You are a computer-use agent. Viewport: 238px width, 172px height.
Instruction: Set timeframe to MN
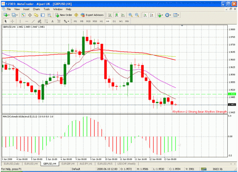[x=127, y=21]
